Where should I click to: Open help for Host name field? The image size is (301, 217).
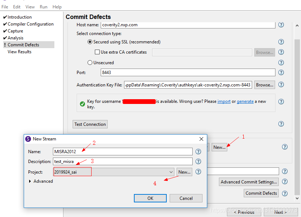click(281, 25)
